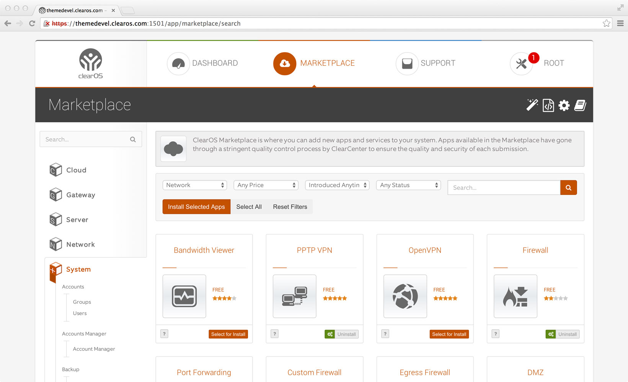628x382 pixels.
Task: Expand the Server sidebar category
Action: [77, 220]
